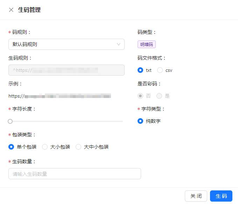The height and width of the screenshot is (204, 238).
Task: Select txt file format radio
Action: [140, 70]
